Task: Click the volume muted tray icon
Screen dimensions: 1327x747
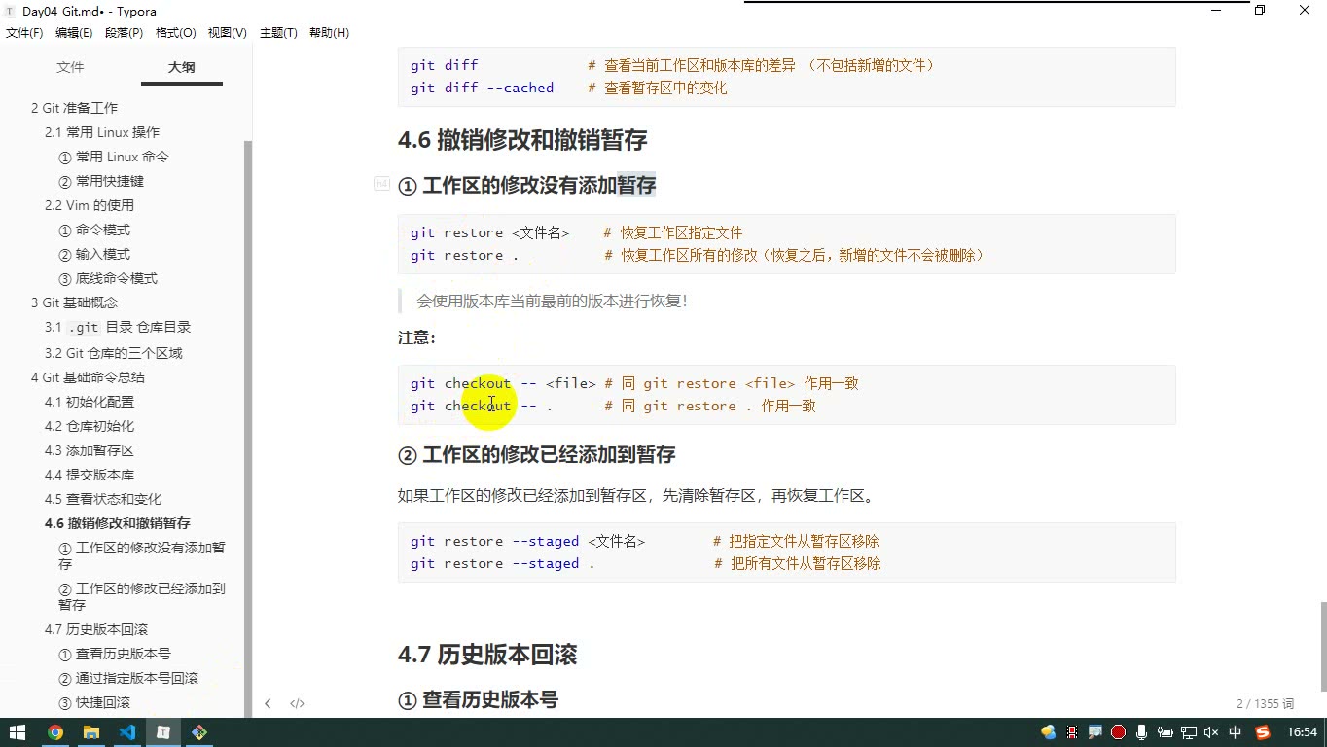Action: [x=1212, y=732]
